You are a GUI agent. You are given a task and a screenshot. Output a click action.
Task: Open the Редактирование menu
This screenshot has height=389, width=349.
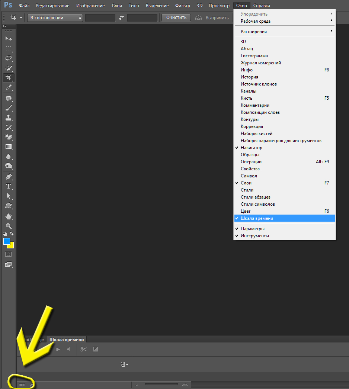click(x=52, y=6)
